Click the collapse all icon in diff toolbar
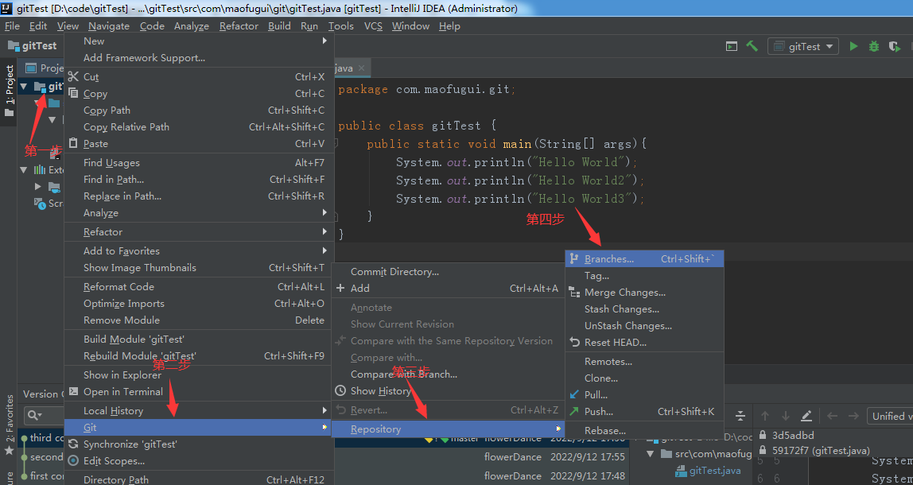Screen dimensions: 913x485 pyautogui.click(x=740, y=416)
